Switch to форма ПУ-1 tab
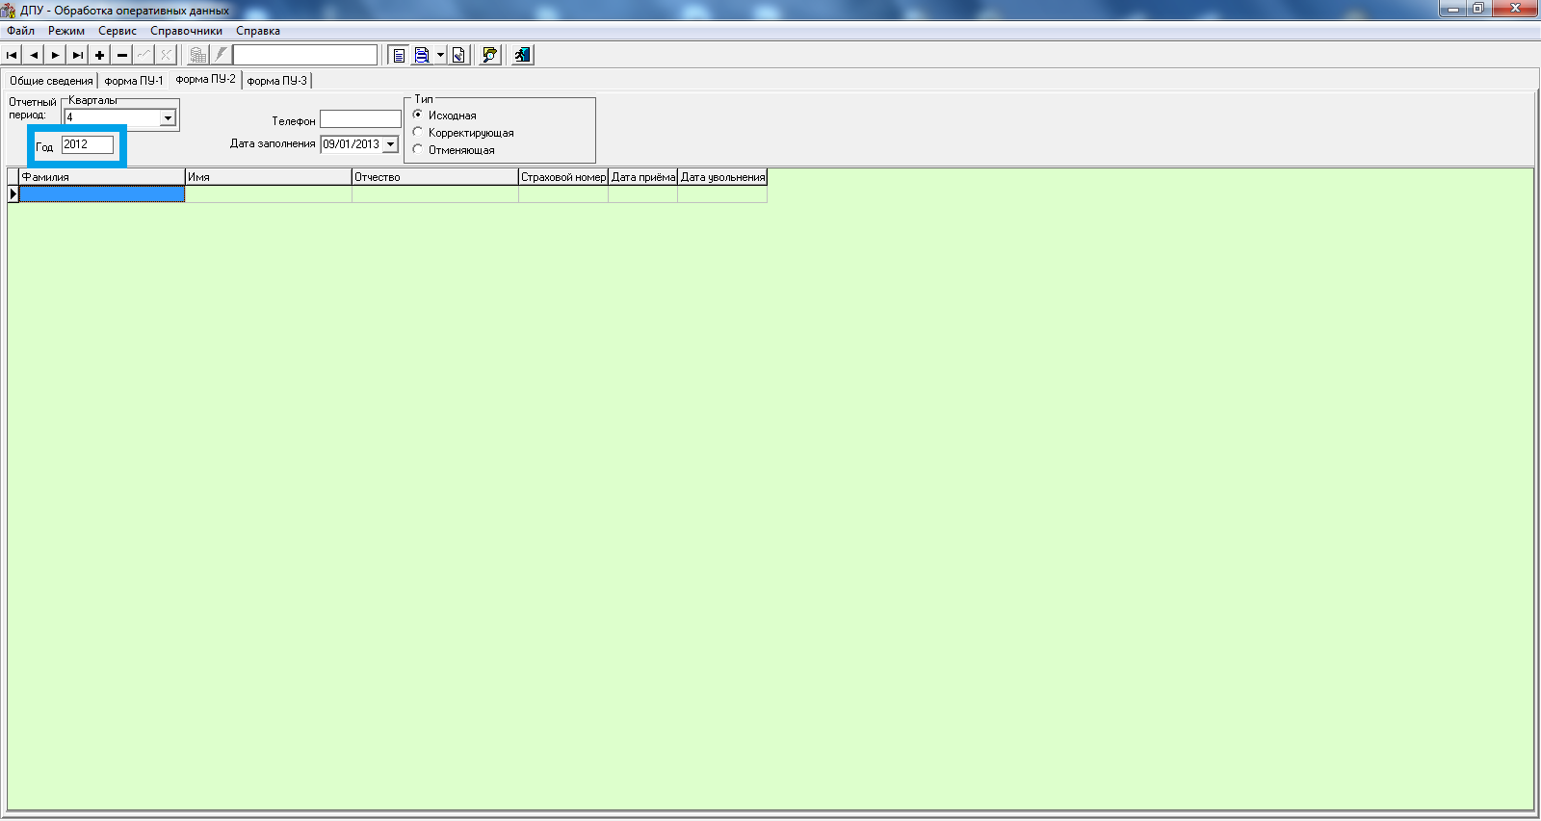1541x821 pixels. [134, 81]
